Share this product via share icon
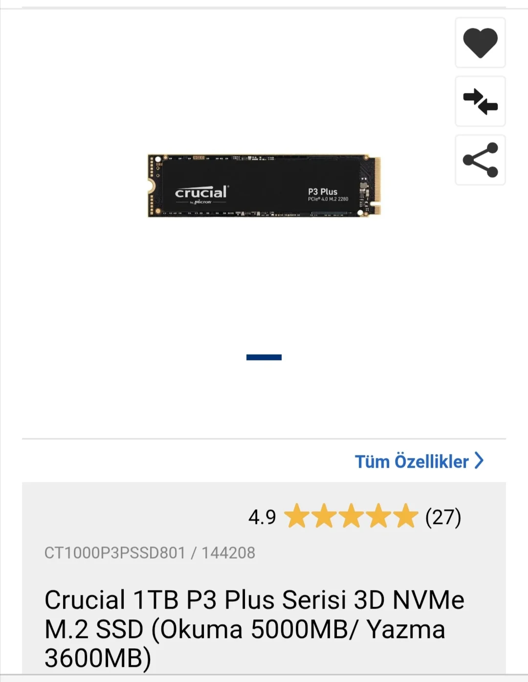 point(480,160)
